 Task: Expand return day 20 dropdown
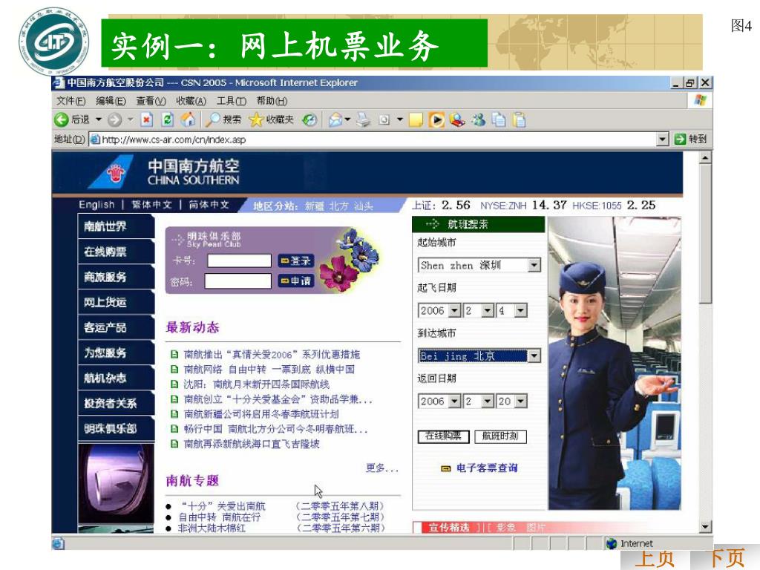point(520,401)
